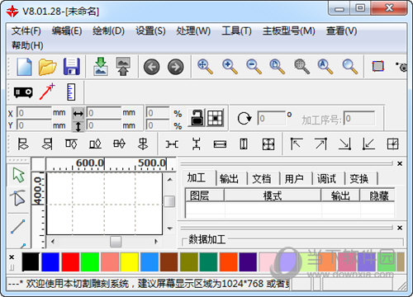Zoom to page using the page magnifier icon

[x=278, y=67]
